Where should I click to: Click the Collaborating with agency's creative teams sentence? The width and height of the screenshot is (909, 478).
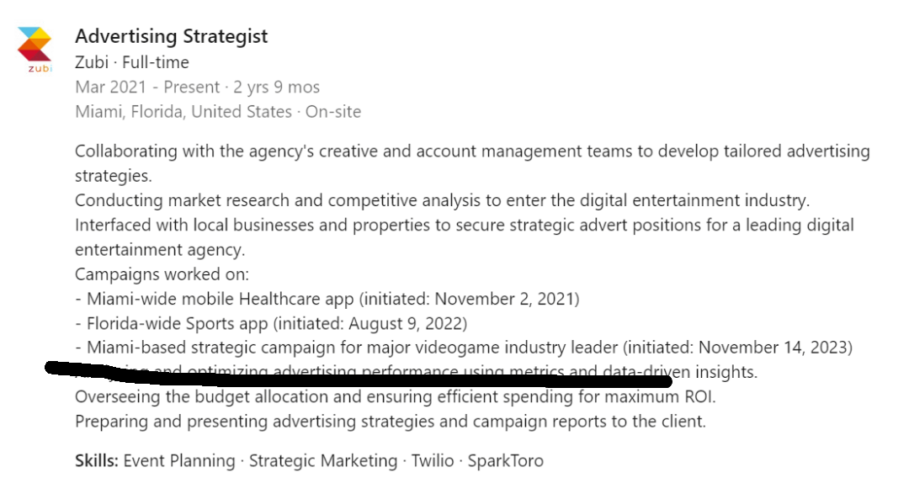pyautogui.click(x=472, y=163)
